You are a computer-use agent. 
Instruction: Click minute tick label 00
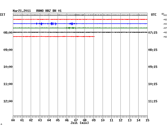tap(13, 120)
